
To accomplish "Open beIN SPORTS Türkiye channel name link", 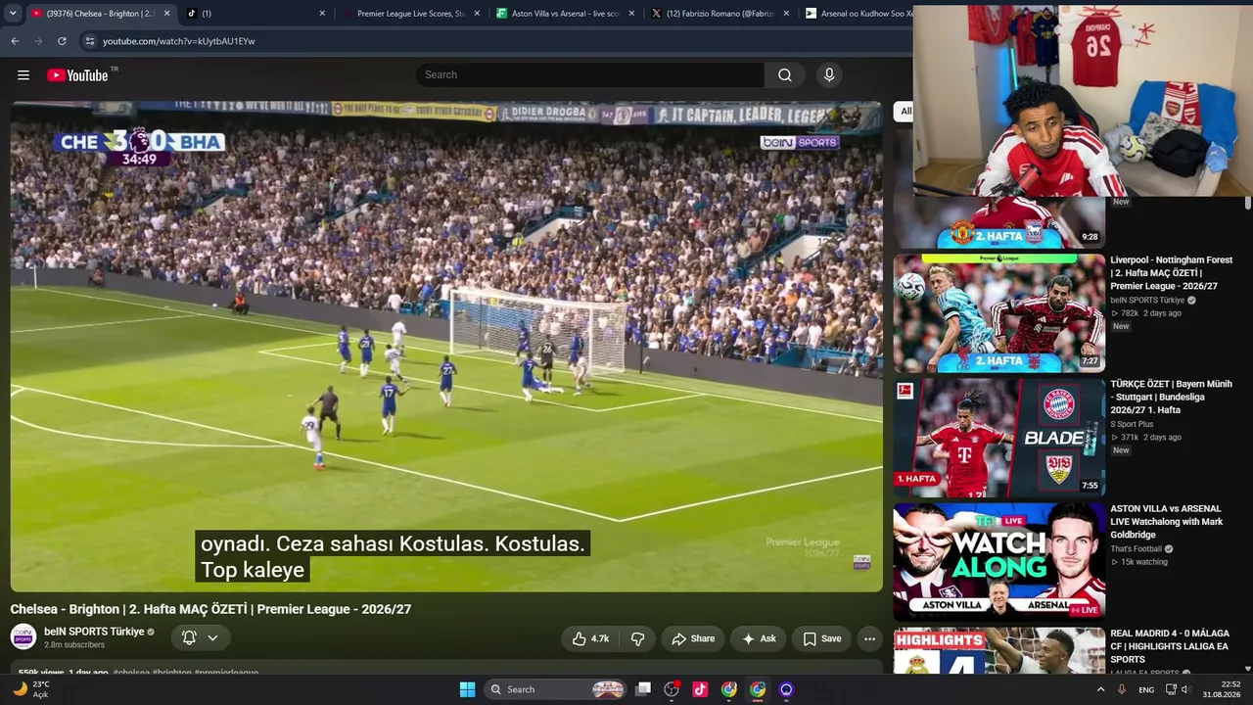I will 94,632.
